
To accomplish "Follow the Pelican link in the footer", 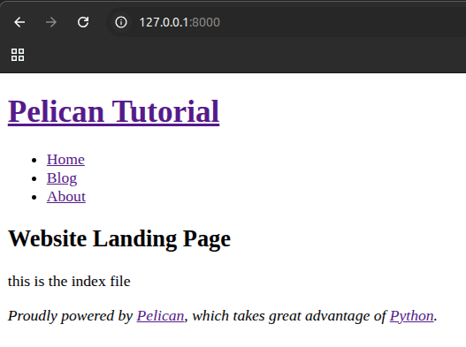I will 160,316.
